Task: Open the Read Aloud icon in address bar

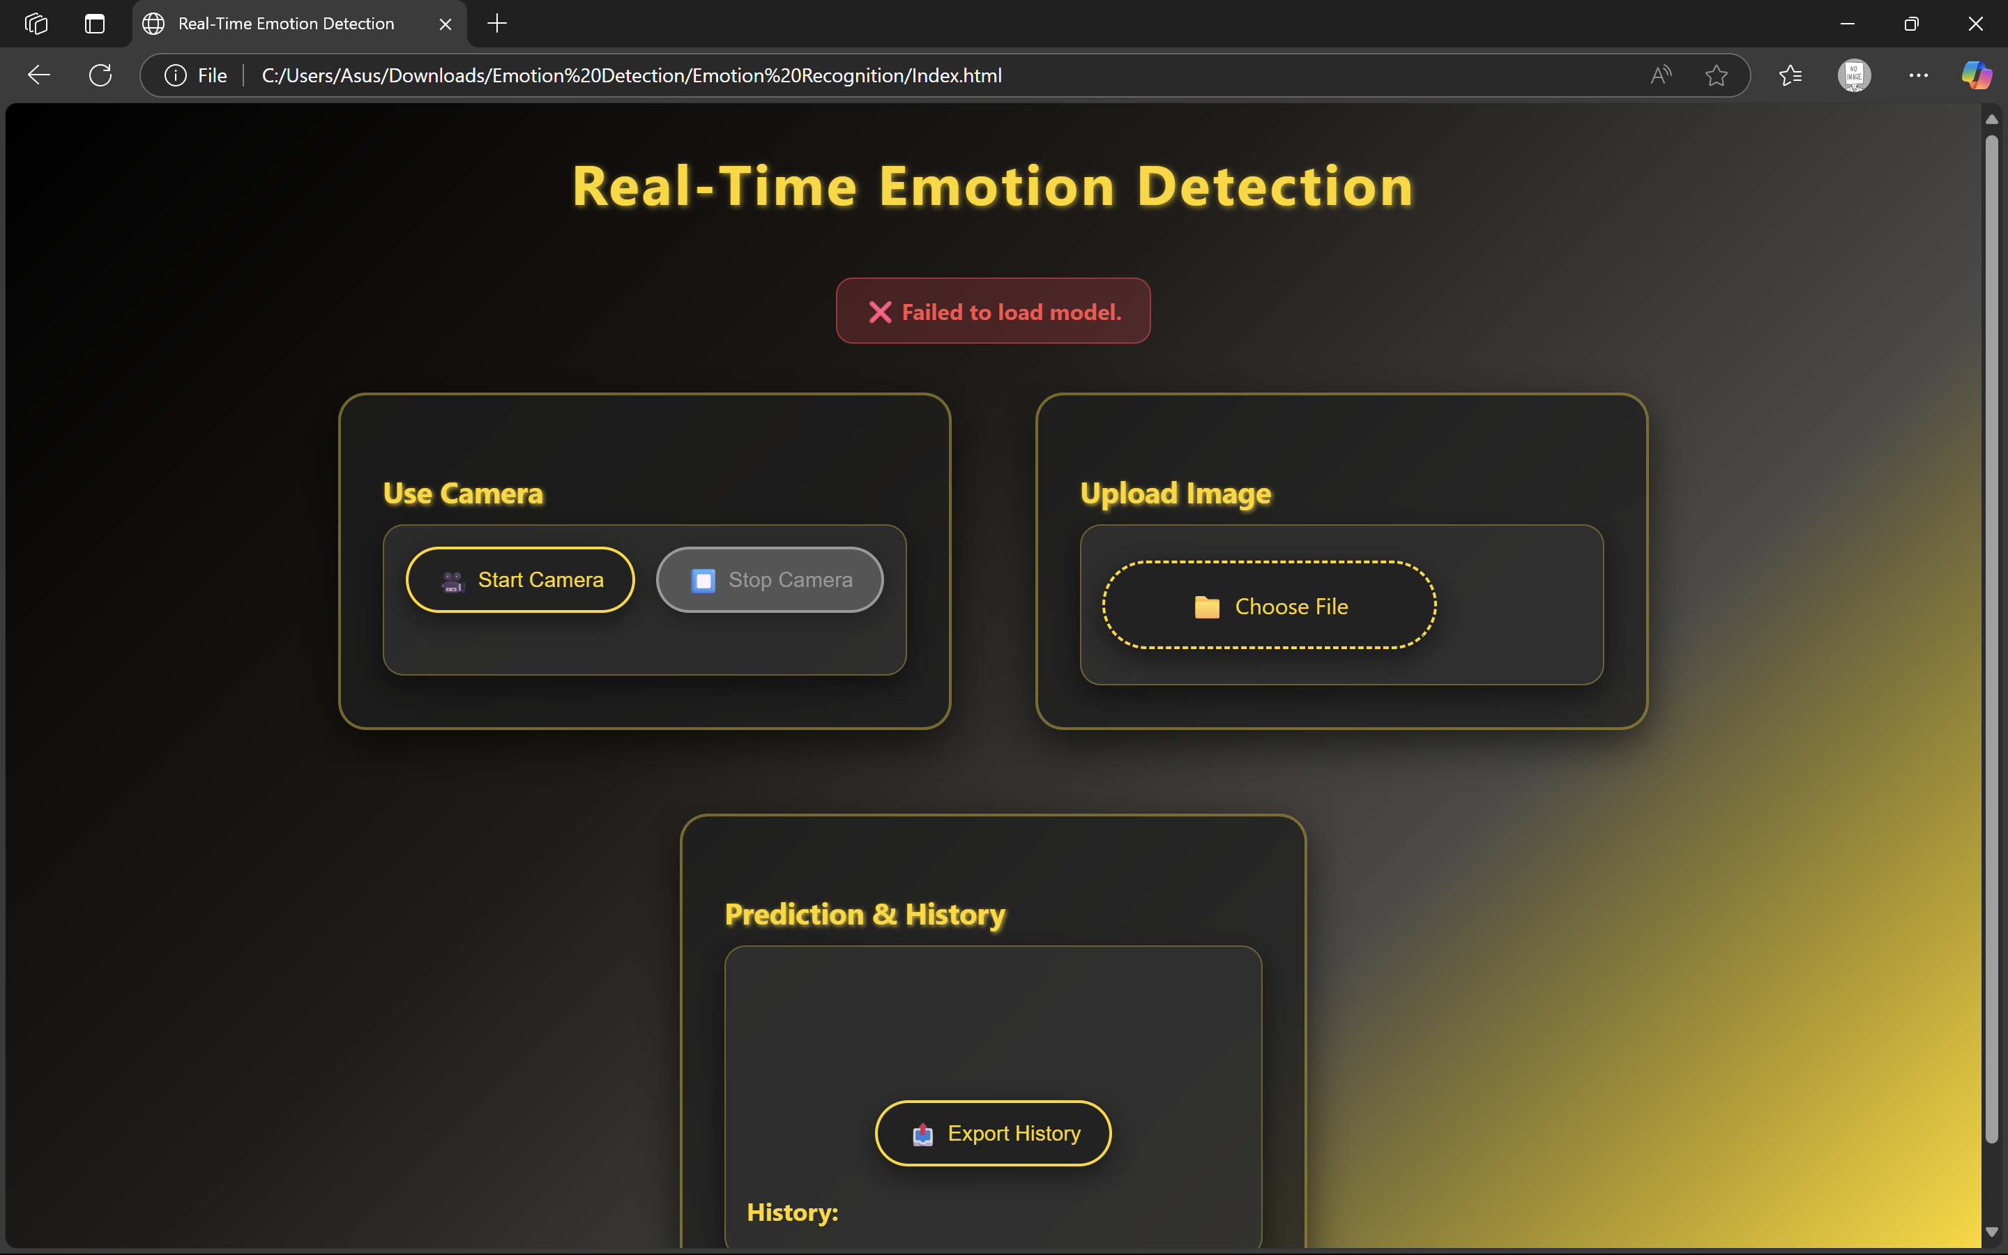Action: [x=1660, y=75]
